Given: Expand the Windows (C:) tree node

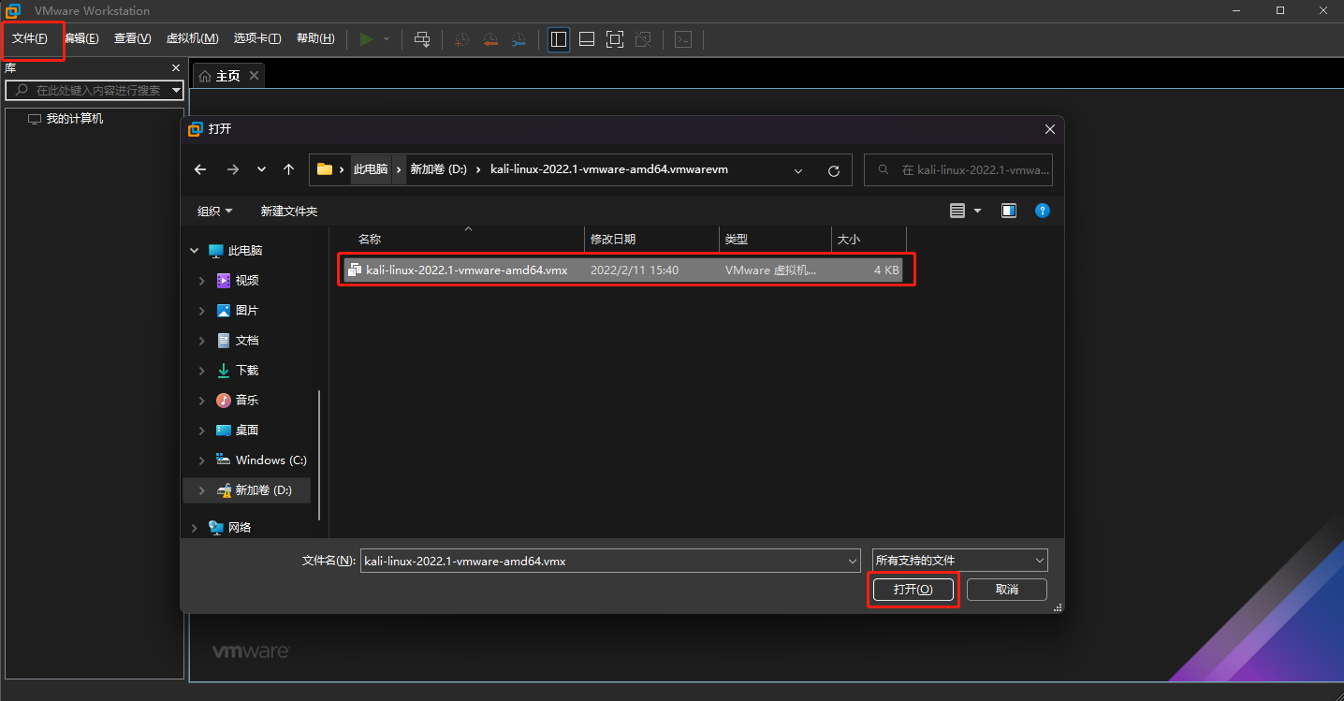Looking at the screenshot, I should pyautogui.click(x=201, y=460).
